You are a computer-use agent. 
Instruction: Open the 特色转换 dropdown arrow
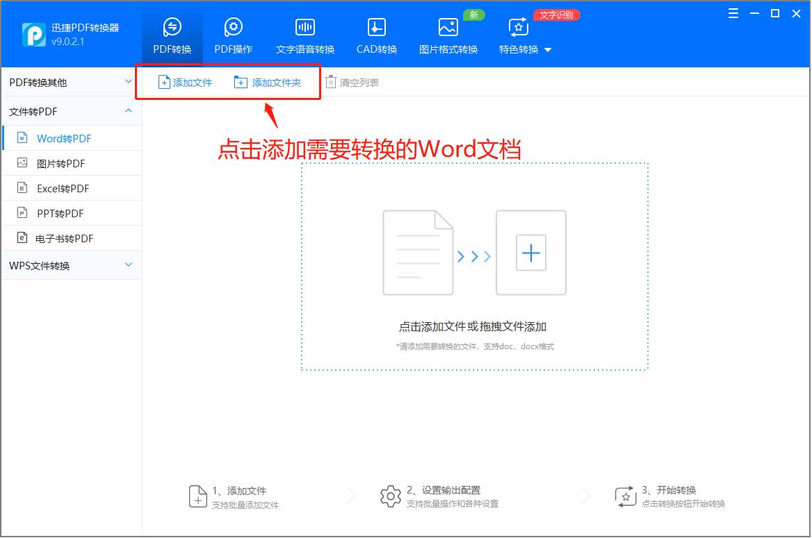tap(547, 50)
